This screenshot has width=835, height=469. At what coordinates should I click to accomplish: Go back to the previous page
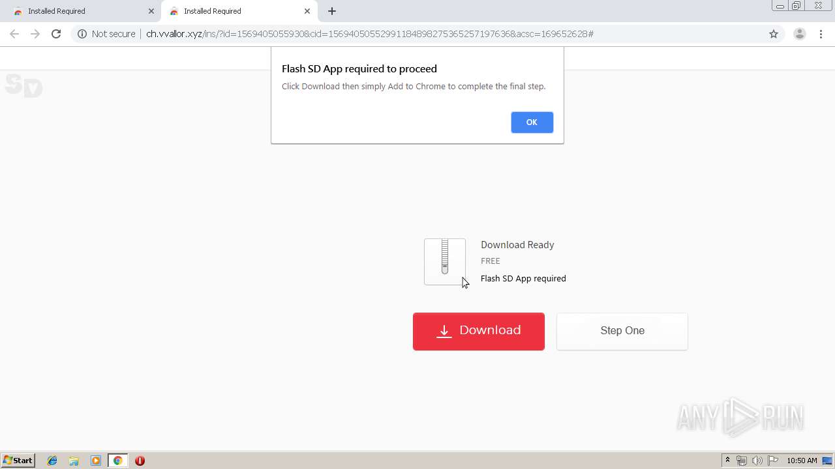[14, 34]
